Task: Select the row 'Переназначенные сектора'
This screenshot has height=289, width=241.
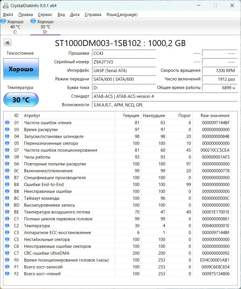Action: tap(117, 143)
